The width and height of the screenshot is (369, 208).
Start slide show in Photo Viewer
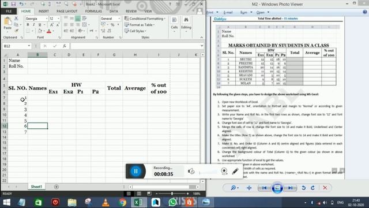point(277,188)
